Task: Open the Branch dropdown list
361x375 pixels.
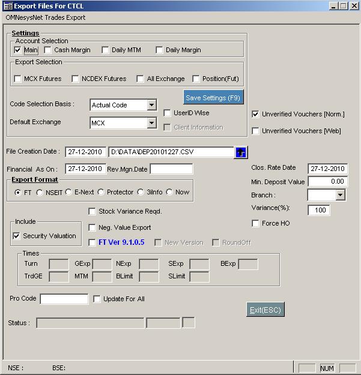Action: coord(341,196)
